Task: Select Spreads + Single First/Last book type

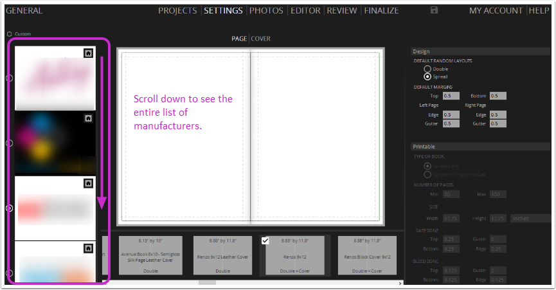Action: click(427, 174)
